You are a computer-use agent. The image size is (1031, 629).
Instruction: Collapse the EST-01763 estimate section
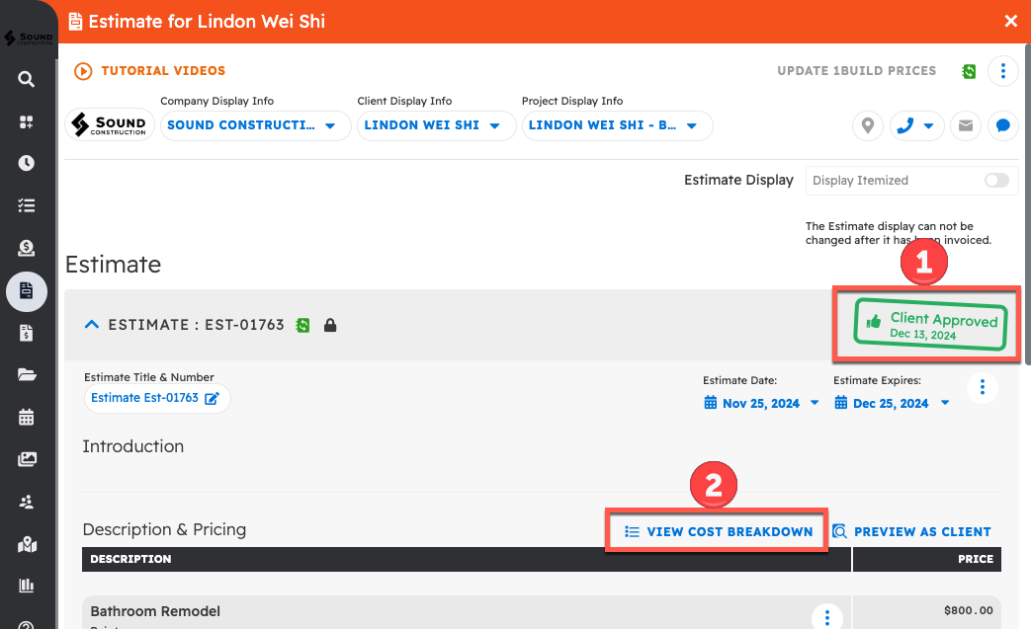pyautogui.click(x=91, y=324)
